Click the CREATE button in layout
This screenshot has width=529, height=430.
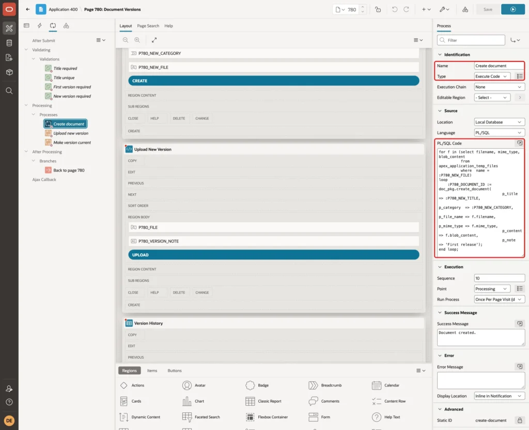click(x=274, y=81)
